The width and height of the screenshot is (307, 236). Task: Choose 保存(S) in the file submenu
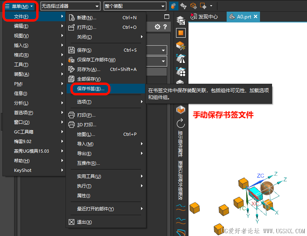106,50
